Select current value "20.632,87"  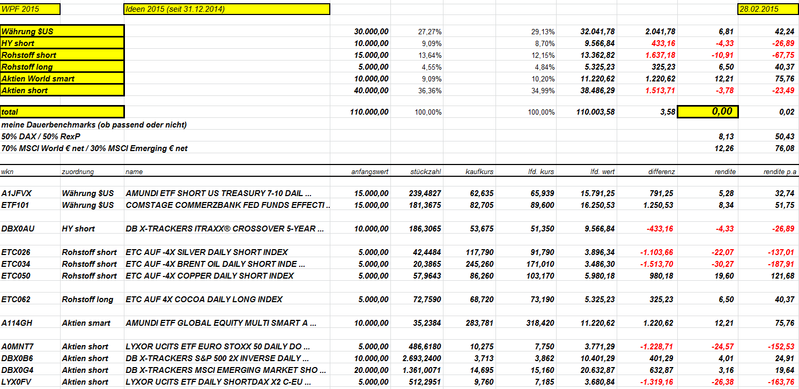click(596, 370)
